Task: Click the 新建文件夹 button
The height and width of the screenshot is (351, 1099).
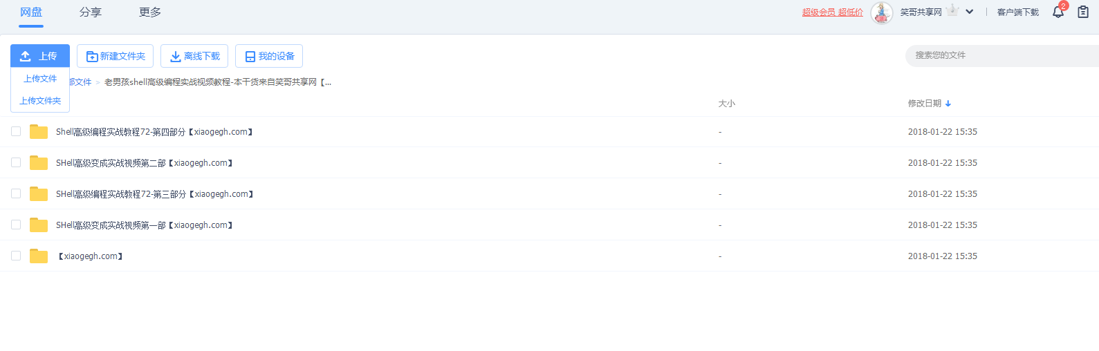Action: [x=115, y=56]
